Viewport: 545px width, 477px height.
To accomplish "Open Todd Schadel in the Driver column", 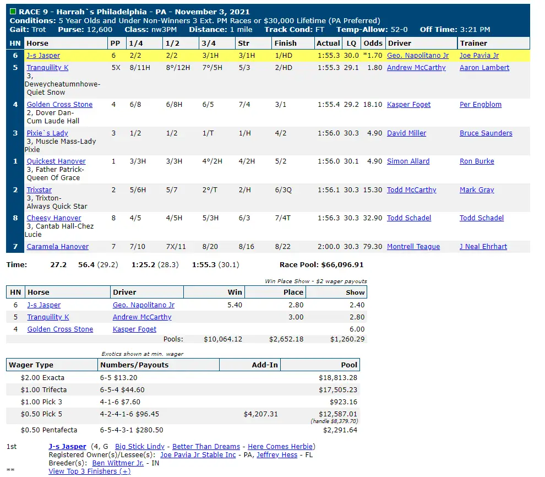I will pyautogui.click(x=409, y=218).
